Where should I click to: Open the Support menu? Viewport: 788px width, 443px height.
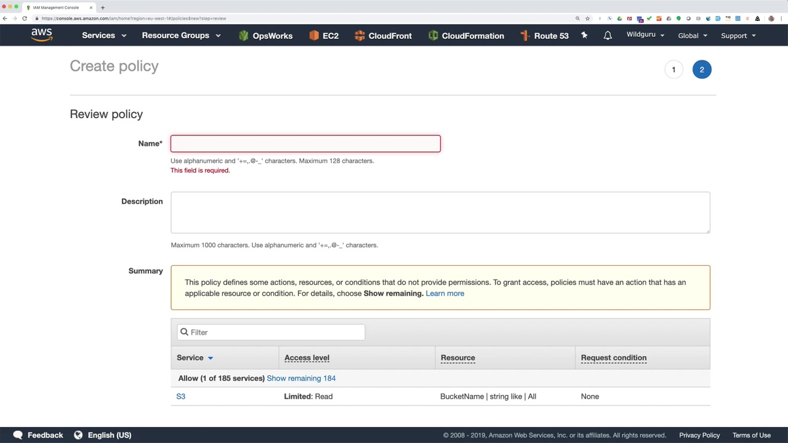coord(738,36)
